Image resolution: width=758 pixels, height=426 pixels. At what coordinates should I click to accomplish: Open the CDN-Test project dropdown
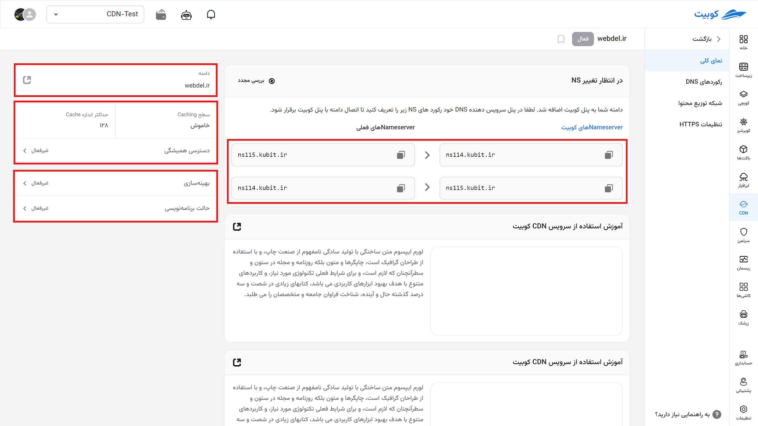click(x=95, y=14)
